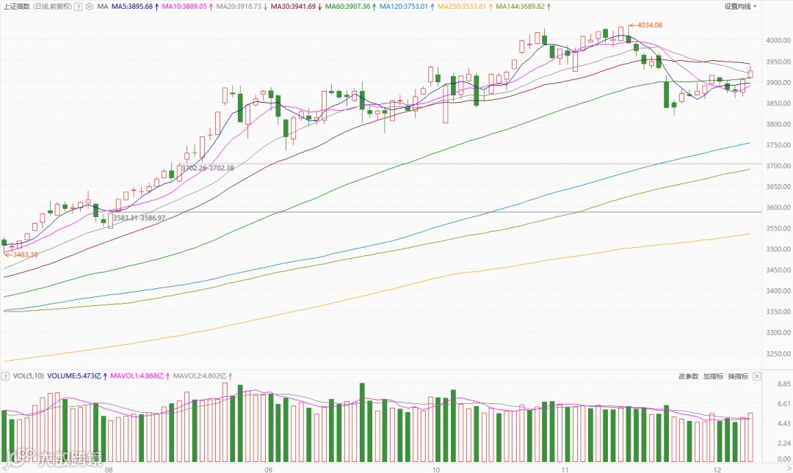Open the VOL indicator help question-mark icon
793x473 pixels.
tap(5, 376)
